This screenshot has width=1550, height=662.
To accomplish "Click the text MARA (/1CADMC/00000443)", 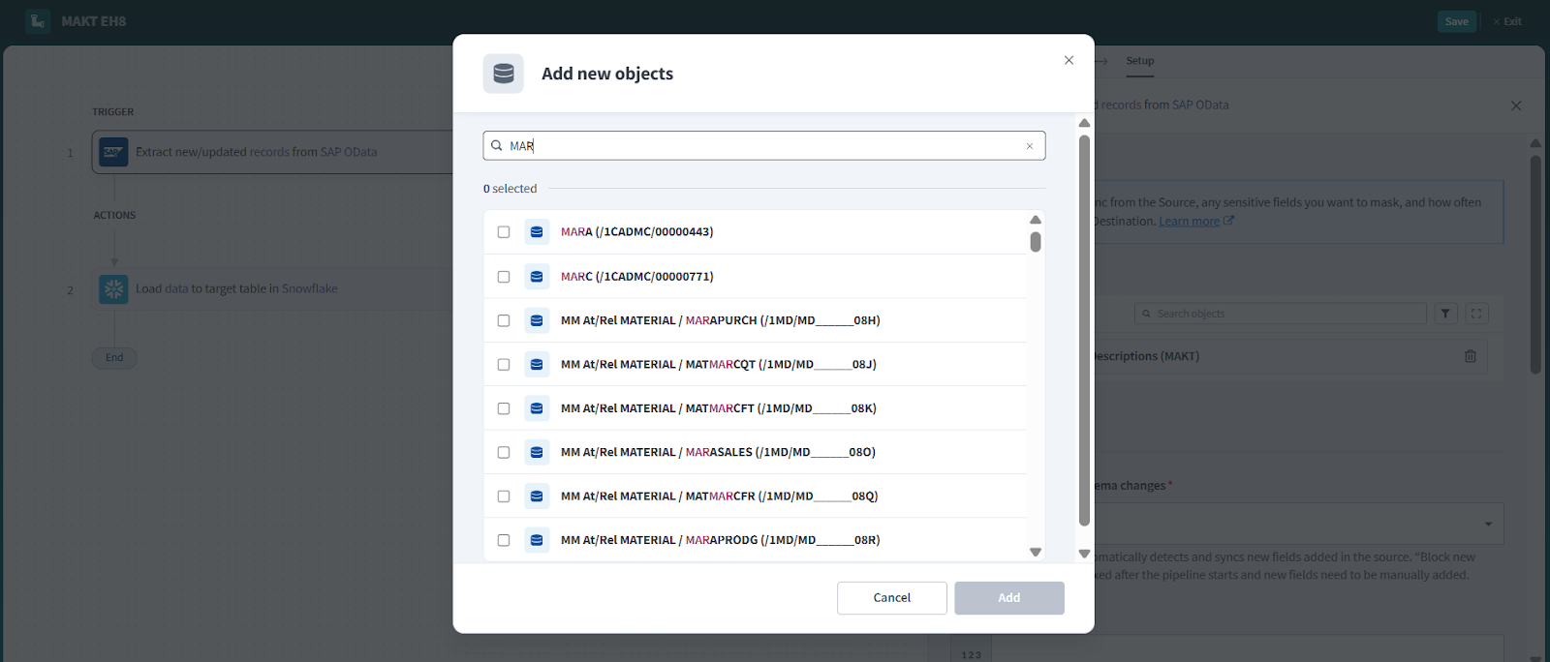I will (636, 232).
